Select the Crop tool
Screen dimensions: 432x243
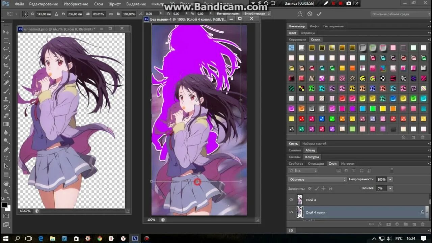coord(6,65)
